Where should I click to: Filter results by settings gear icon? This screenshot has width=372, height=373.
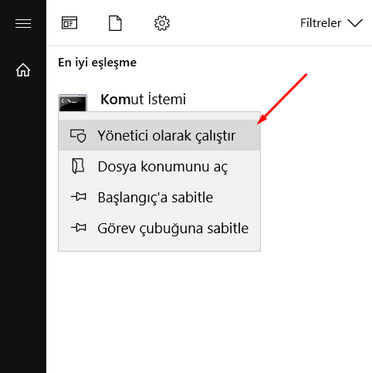point(162,23)
